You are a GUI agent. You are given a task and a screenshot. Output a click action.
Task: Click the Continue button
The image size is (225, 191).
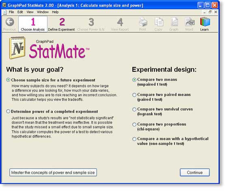coord(195,172)
